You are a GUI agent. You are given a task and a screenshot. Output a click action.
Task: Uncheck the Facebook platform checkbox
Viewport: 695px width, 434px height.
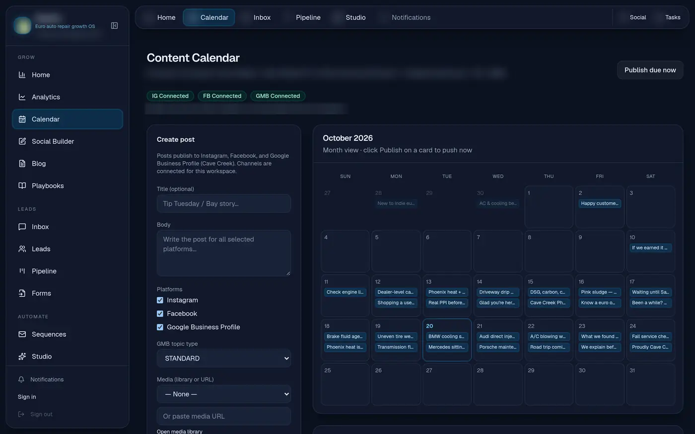point(160,313)
